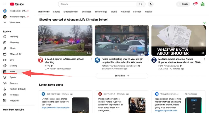Click the Podcasts icon
209x113 pixels.
click(5, 95)
